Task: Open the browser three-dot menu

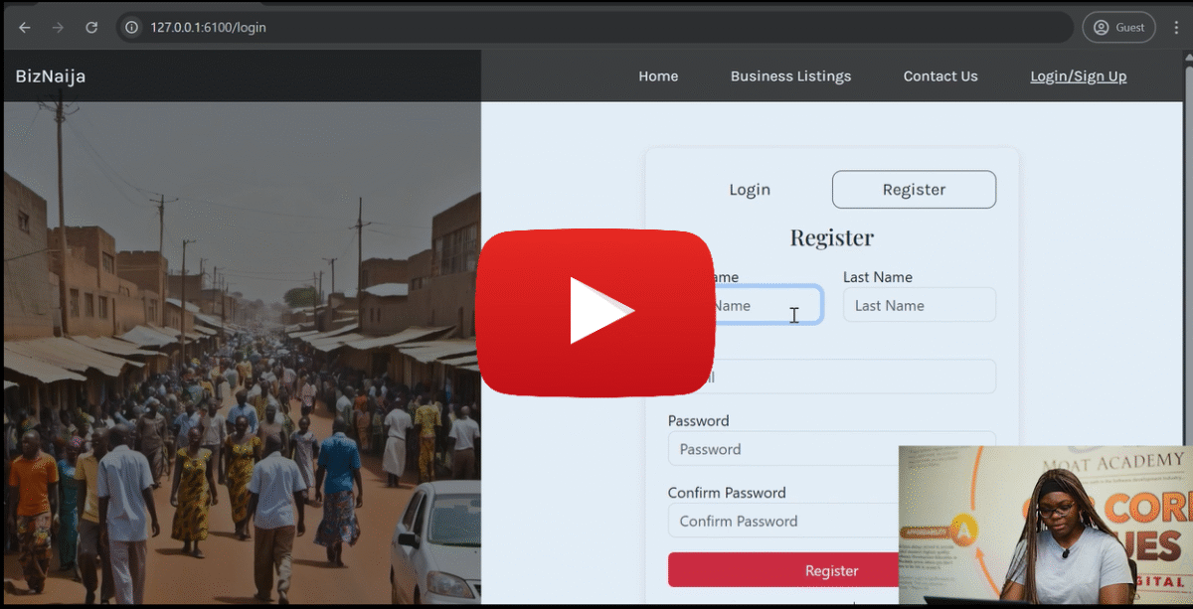Action: [x=1176, y=28]
